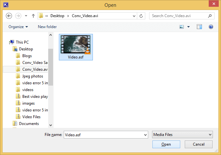Click the File name text field
The height and width of the screenshot is (155, 221).
click(x=103, y=134)
